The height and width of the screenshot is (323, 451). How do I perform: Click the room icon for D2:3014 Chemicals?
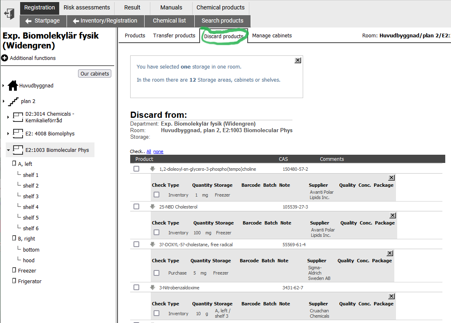(18, 117)
